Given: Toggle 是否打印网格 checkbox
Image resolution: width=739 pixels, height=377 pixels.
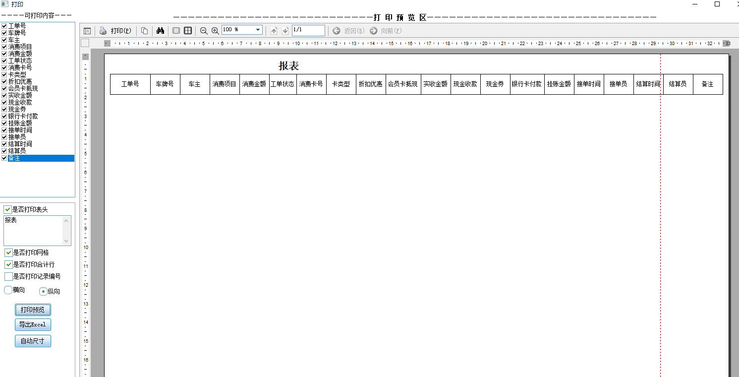Looking at the screenshot, I should click(8, 252).
